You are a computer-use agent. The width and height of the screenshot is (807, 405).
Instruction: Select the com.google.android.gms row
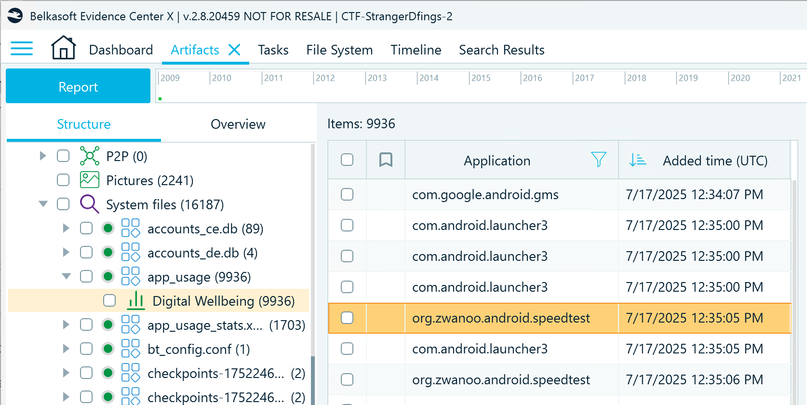pyautogui.click(x=559, y=194)
